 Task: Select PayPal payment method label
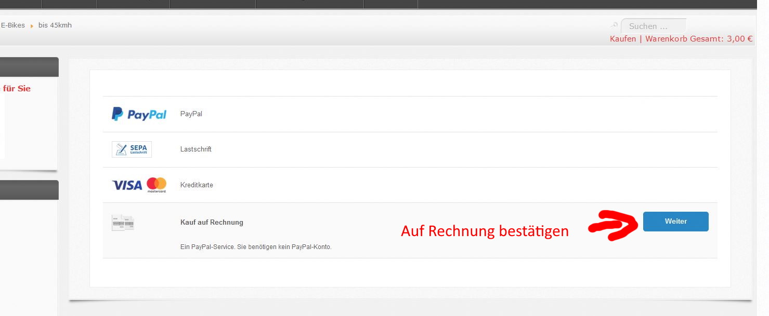point(191,114)
